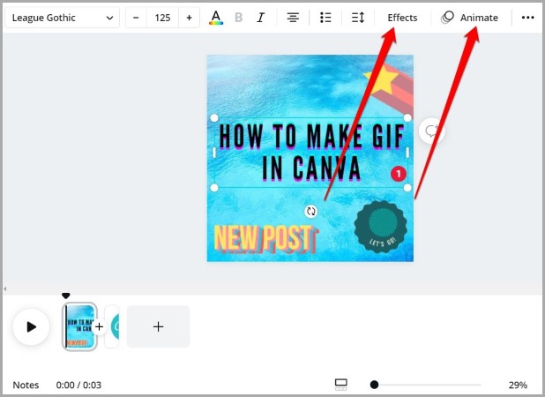545x397 pixels.
Task: Select the second page thumbnail
Action: click(113, 326)
